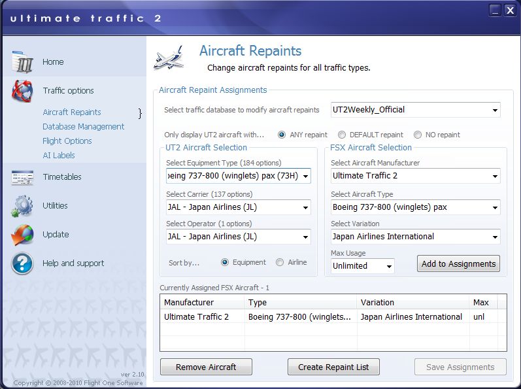Image resolution: width=521 pixels, height=389 pixels.
Task: Open Home in the sidebar
Action: (x=53, y=62)
